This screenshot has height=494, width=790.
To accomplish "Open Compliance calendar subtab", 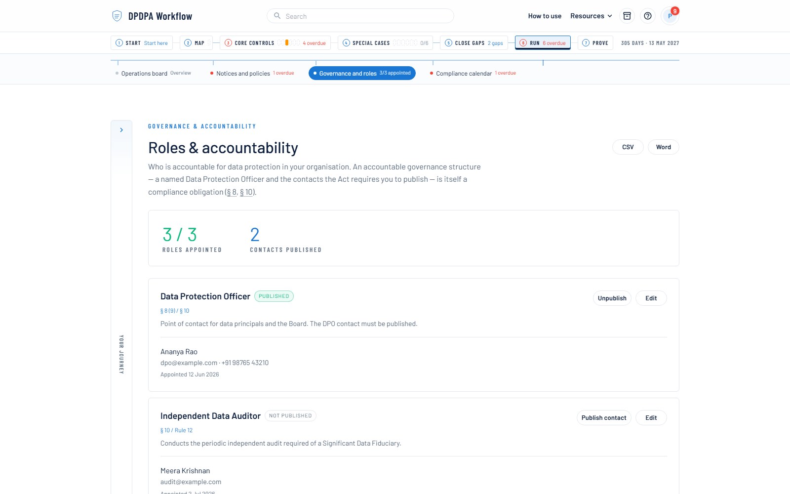I will tap(473, 73).
